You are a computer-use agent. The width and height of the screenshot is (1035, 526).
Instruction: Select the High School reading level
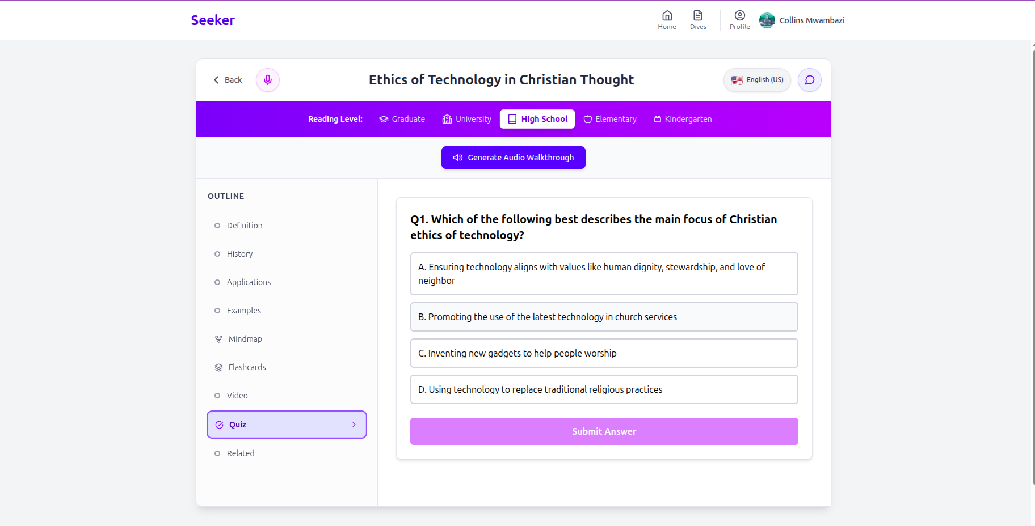coord(537,119)
